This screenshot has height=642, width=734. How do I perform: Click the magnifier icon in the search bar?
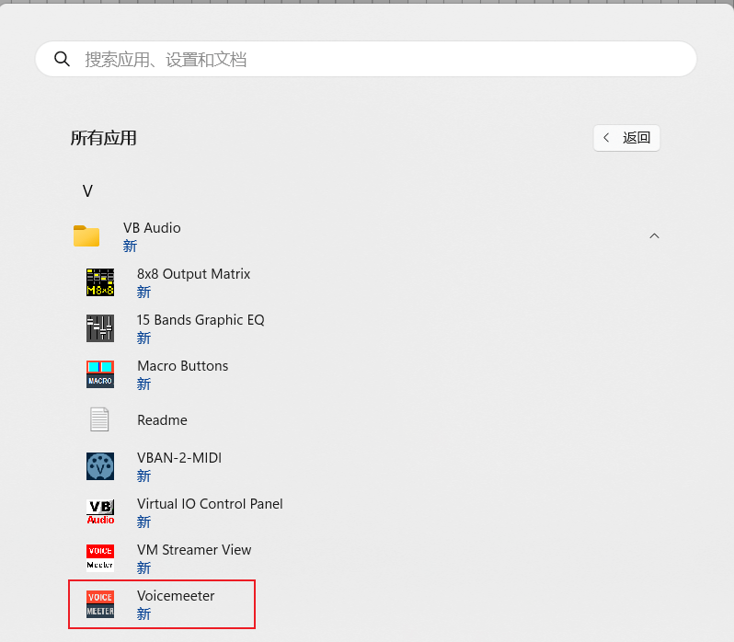[x=63, y=60]
